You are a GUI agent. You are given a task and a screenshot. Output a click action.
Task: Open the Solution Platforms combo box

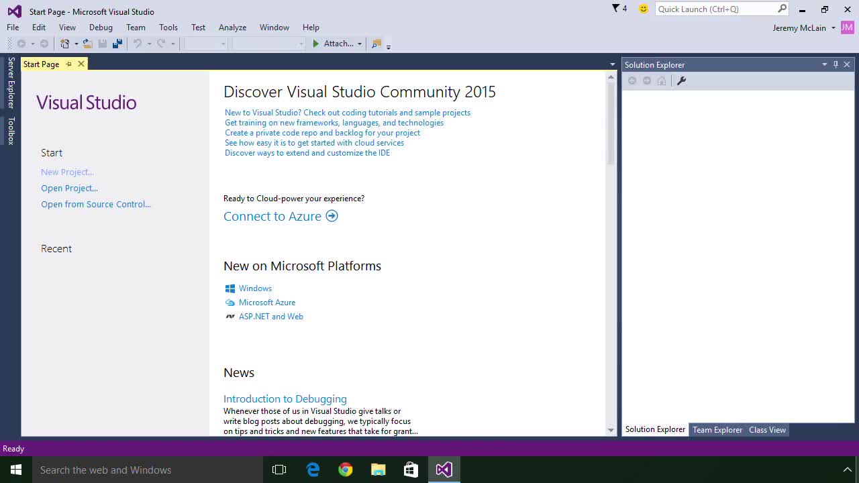[269, 44]
